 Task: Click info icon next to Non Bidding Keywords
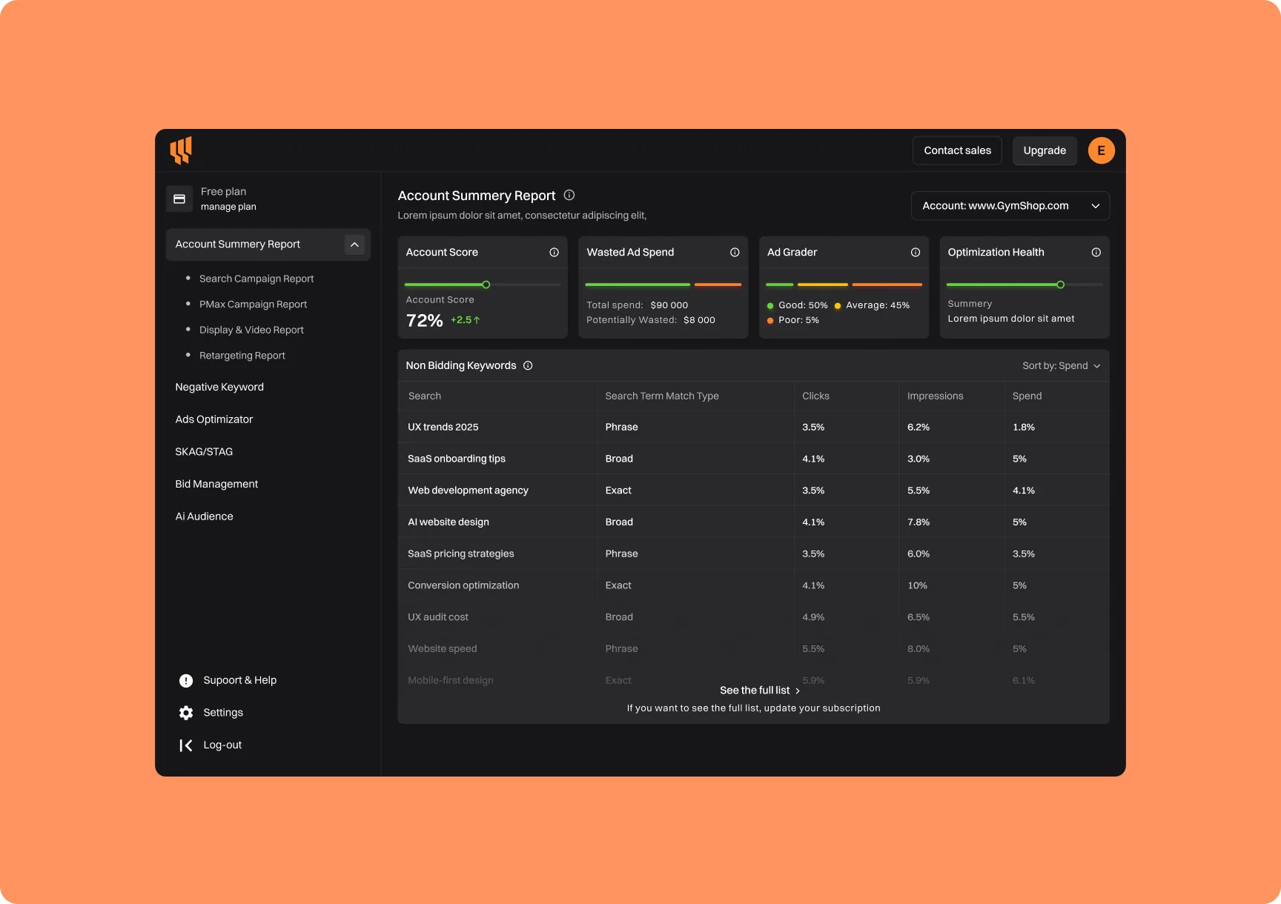pyautogui.click(x=528, y=365)
